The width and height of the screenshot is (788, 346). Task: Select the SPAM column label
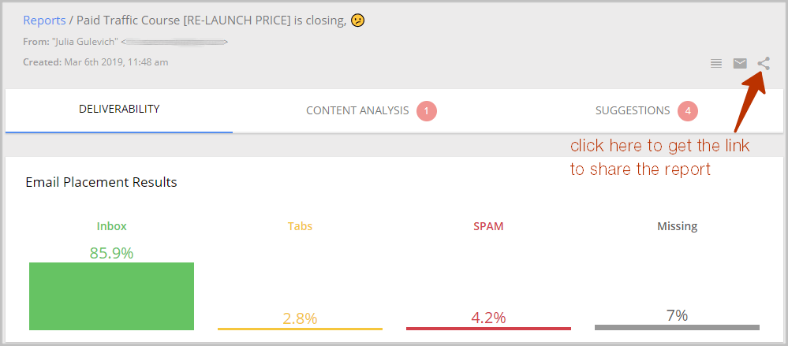pyautogui.click(x=488, y=226)
